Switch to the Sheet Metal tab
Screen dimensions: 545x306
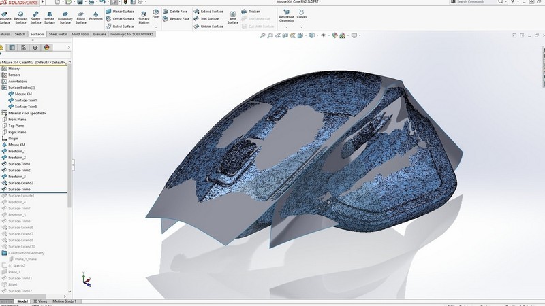coord(58,33)
